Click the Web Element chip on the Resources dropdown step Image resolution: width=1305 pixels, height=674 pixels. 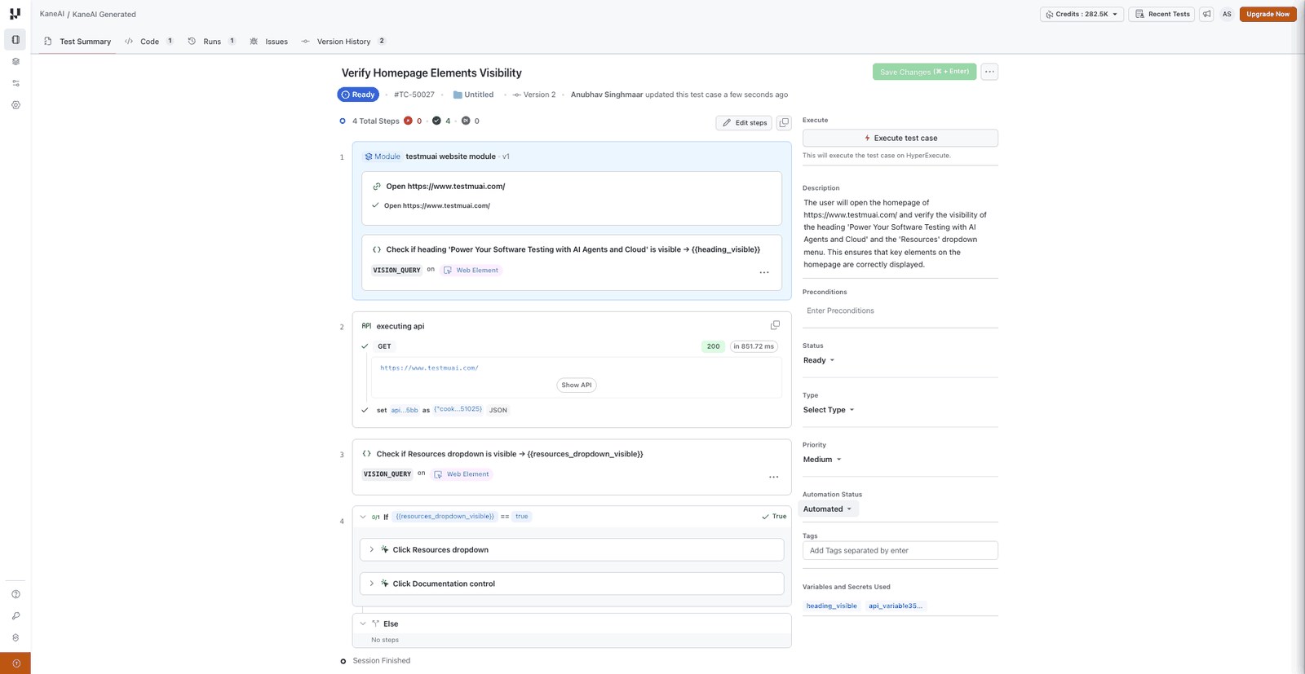pyautogui.click(x=462, y=474)
